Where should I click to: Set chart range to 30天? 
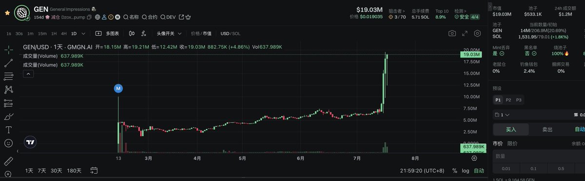point(57,171)
